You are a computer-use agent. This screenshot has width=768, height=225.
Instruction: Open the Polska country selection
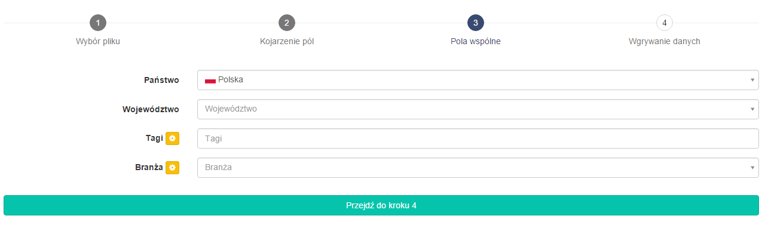[x=478, y=80]
